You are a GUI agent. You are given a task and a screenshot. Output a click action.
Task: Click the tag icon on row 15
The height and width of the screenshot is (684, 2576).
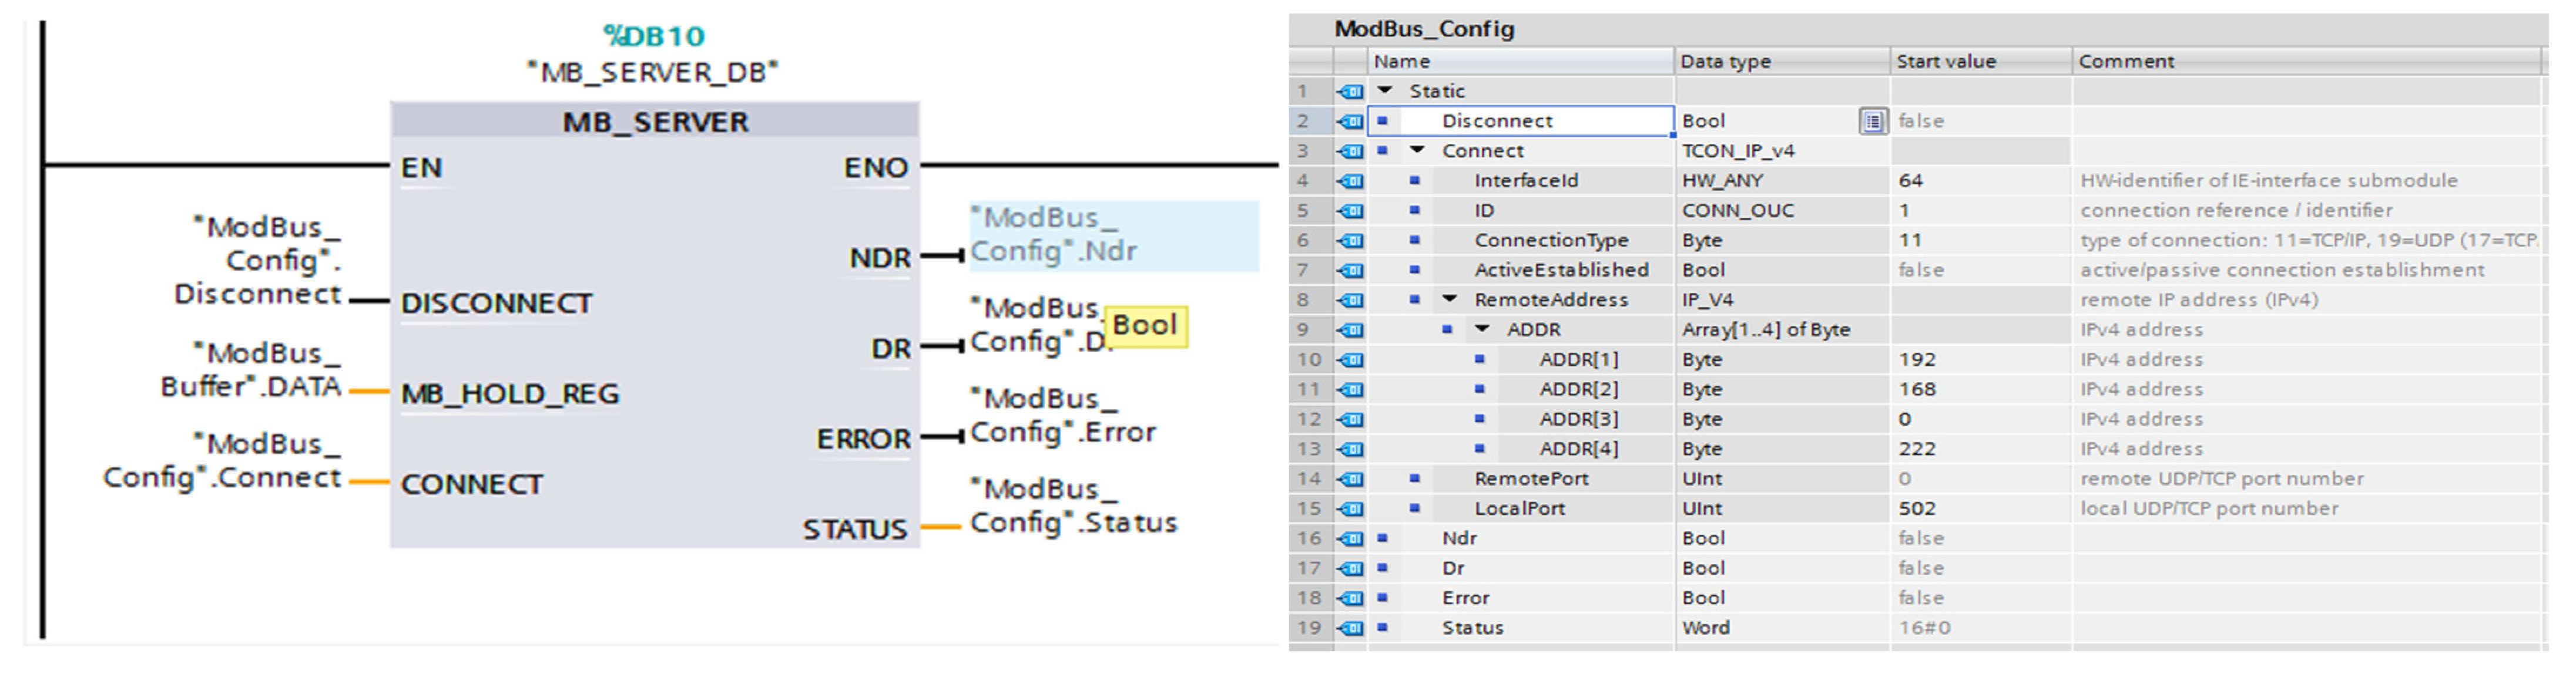tap(1350, 508)
